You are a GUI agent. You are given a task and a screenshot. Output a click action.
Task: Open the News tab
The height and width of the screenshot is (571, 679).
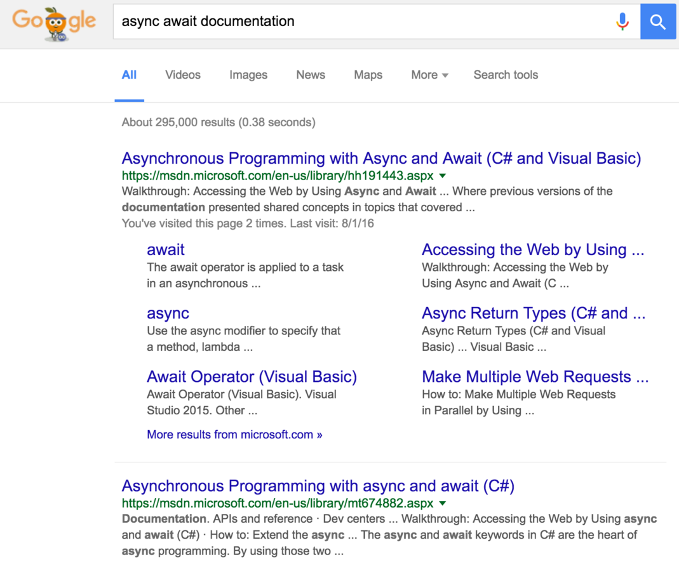pyautogui.click(x=311, y=75)
